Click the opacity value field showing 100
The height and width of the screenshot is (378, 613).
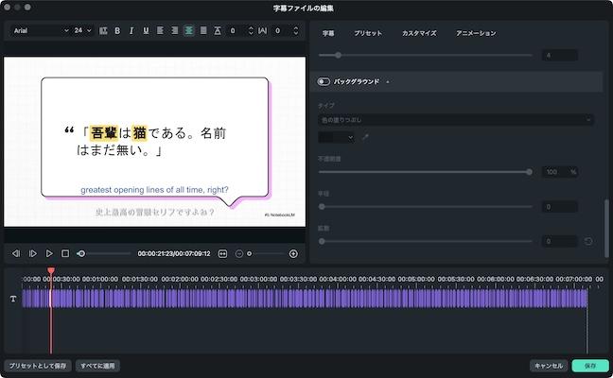click(559, 172)
